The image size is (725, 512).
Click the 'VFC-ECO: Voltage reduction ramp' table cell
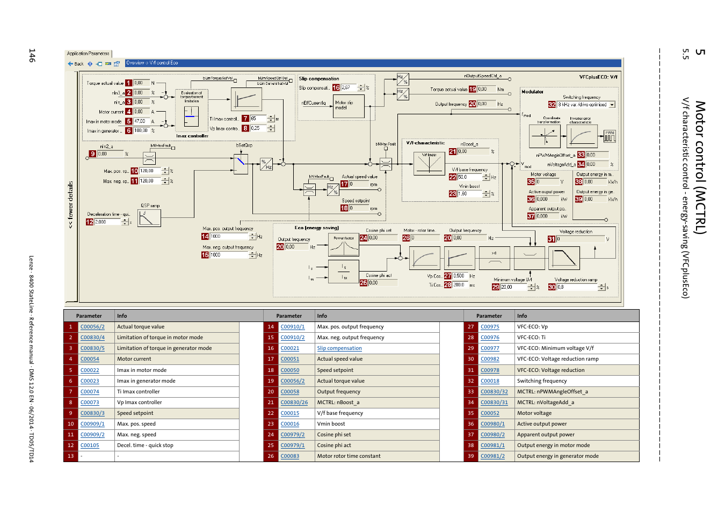577,359
